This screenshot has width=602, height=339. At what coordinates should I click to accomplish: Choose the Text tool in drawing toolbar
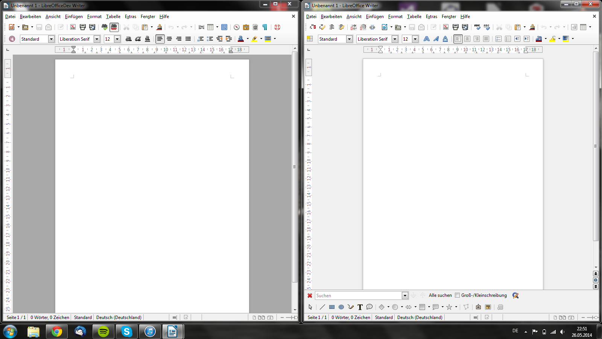[x=360, y=307]
